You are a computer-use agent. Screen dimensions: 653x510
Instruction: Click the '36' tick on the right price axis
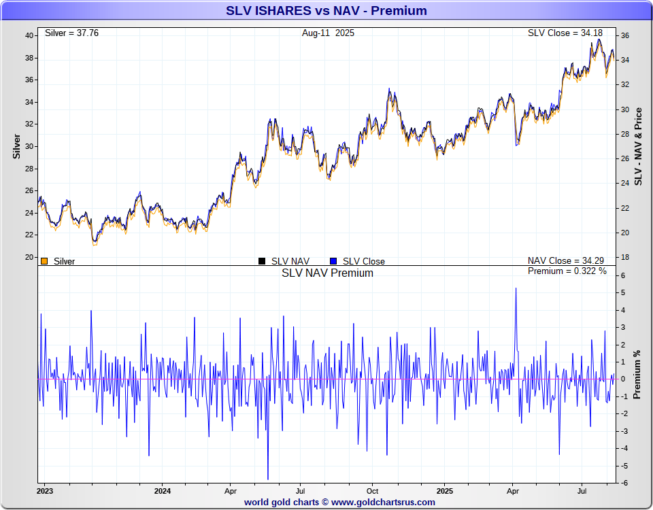(625, 35)
